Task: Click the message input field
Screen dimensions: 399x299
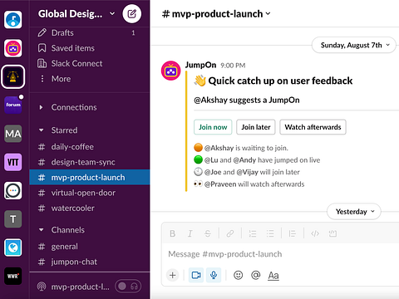Action: point(280,254)
